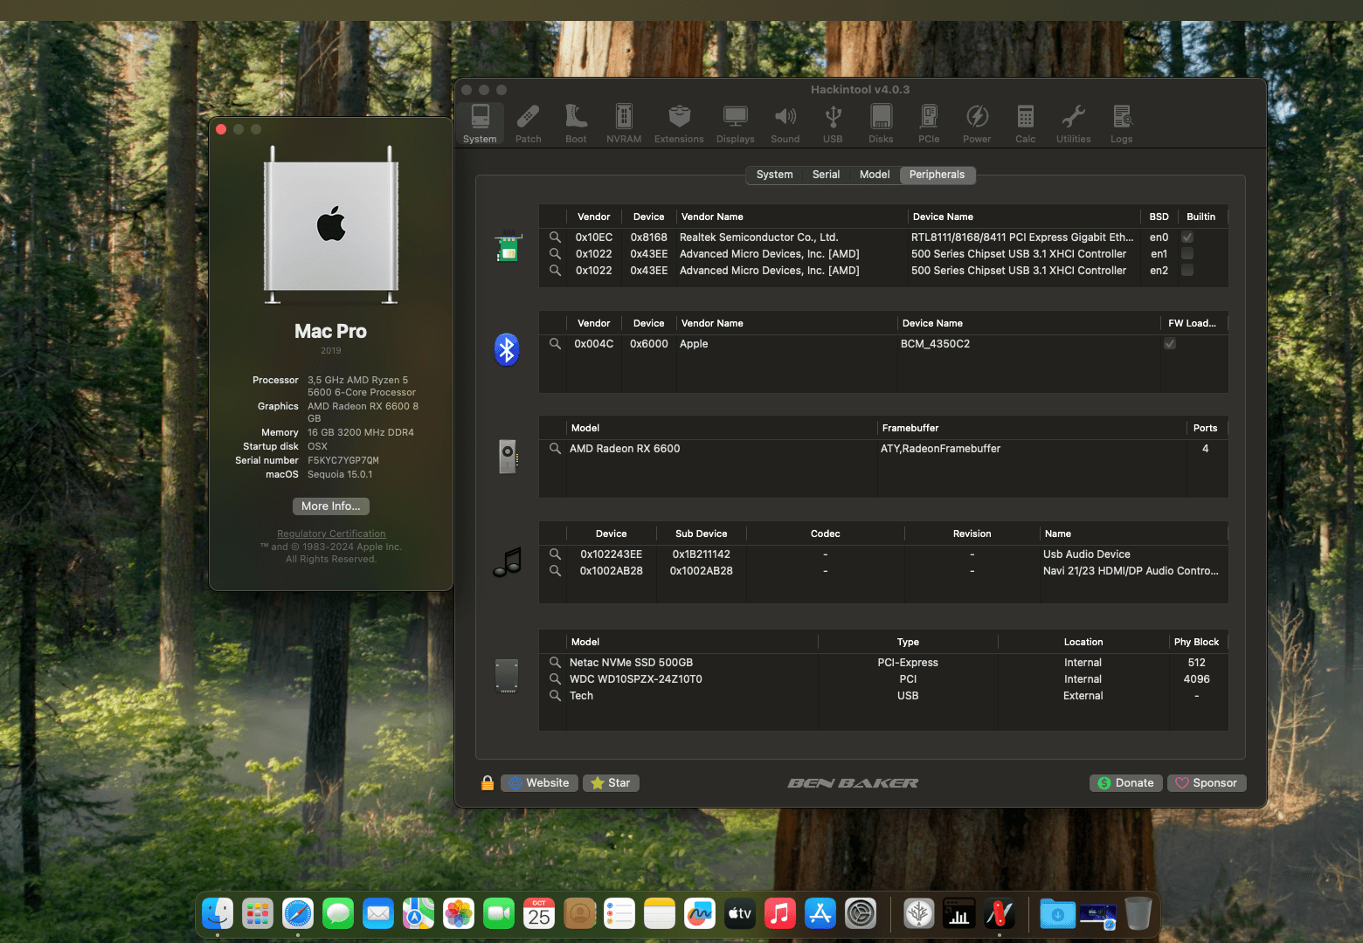Open the Sound toolbar section
This screenshot has height=943, width=1363.
[x=785, y=124]
